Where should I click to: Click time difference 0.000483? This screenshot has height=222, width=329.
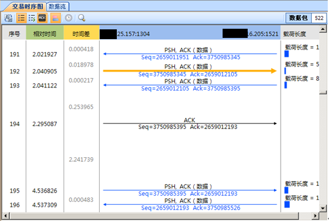(x=81, y=200)
